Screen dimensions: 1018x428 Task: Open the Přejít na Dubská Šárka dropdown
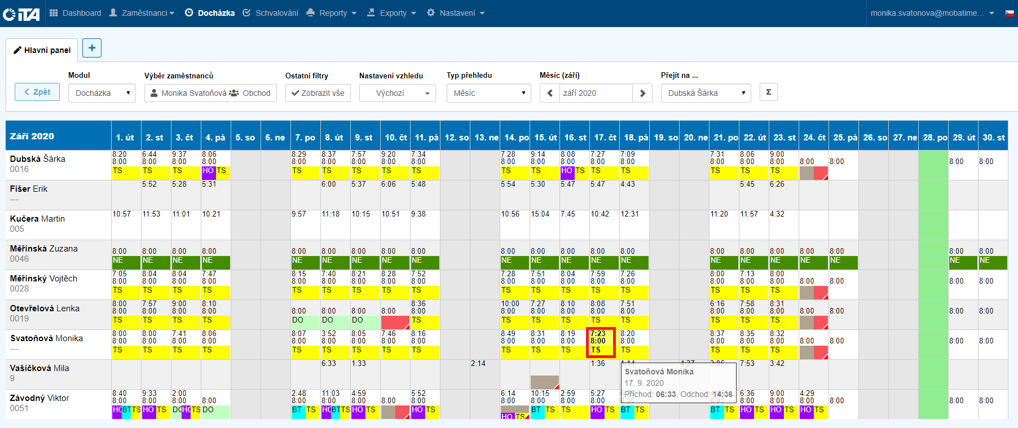coord(706,93)
